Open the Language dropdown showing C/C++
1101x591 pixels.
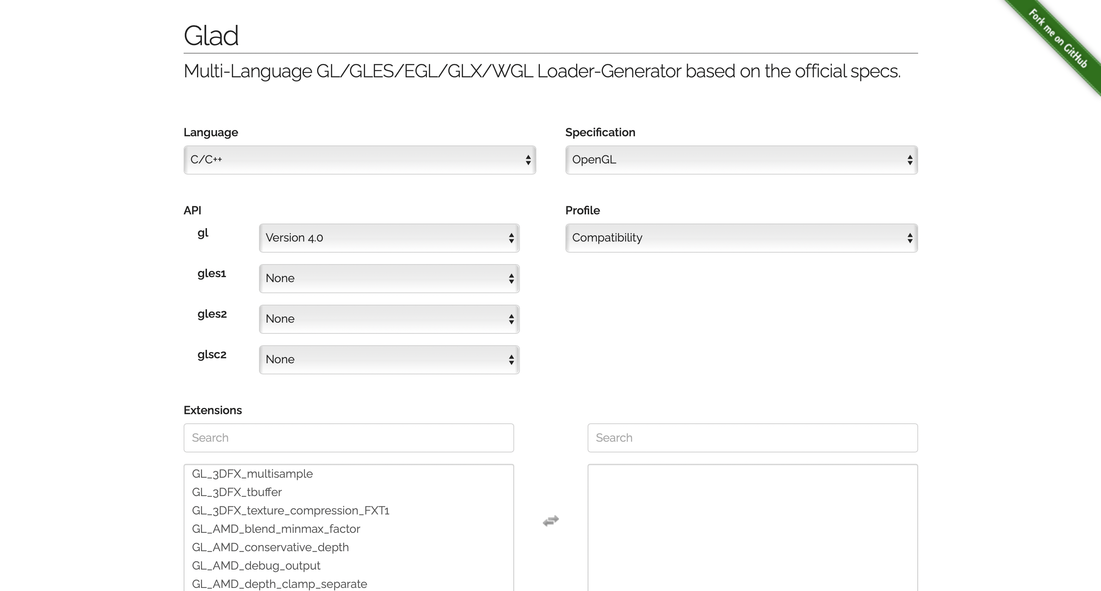click(360, 160)
